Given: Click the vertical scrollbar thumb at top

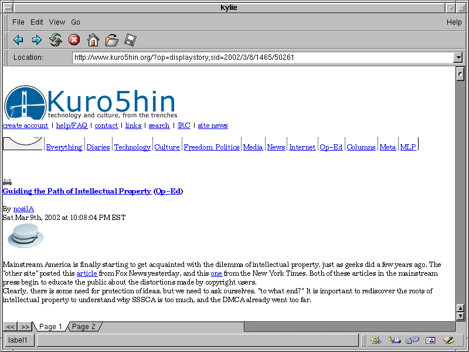Looking at the screenshot, I should coord(460,74).
